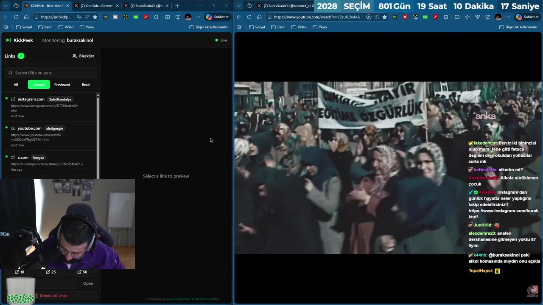Toggle read aloud in left address bar
The height and width of the screenshot is (305, 543).
point(87,17)
